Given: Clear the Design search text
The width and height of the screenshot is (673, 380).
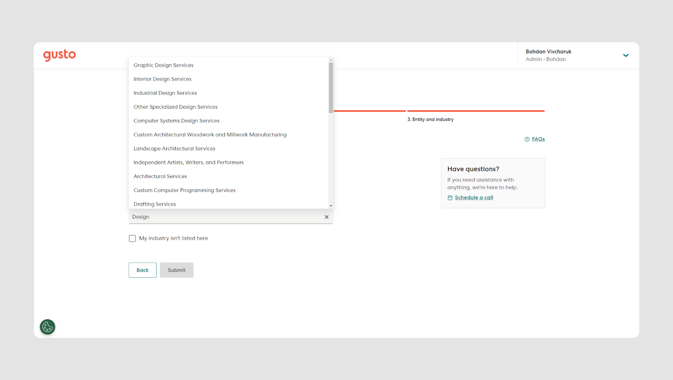Looking at the screenshot, I should point(327,217).
